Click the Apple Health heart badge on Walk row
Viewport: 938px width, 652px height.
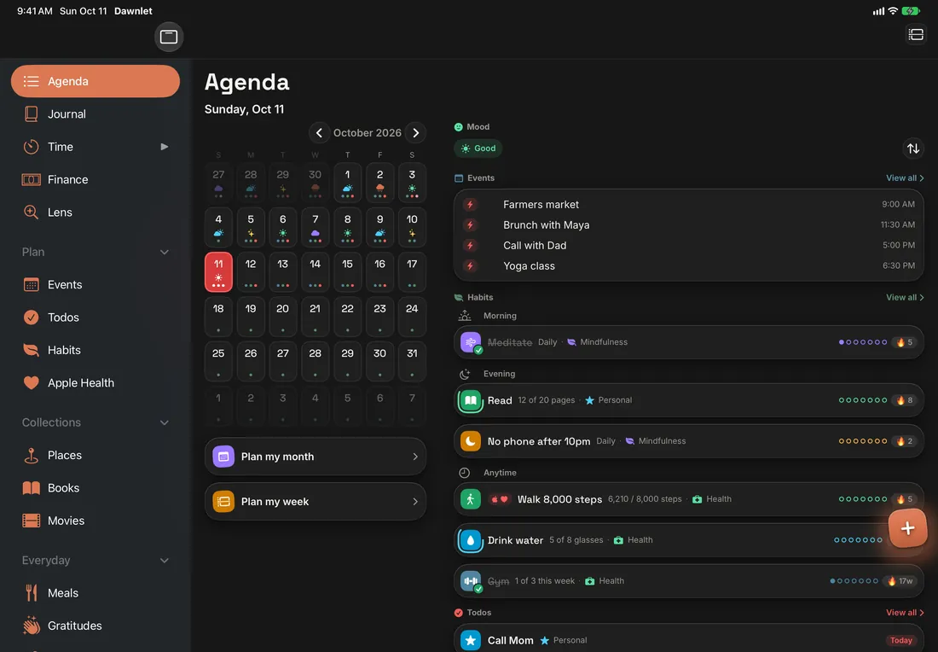[x=500, y=499]
